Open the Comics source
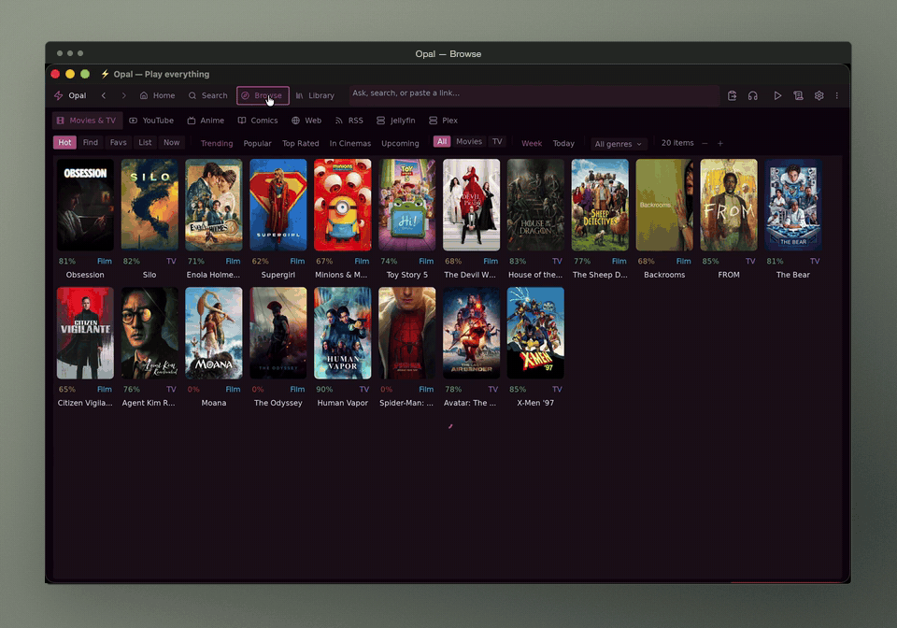The height and width of the screenshot is (628, 897). pos(258,121)
